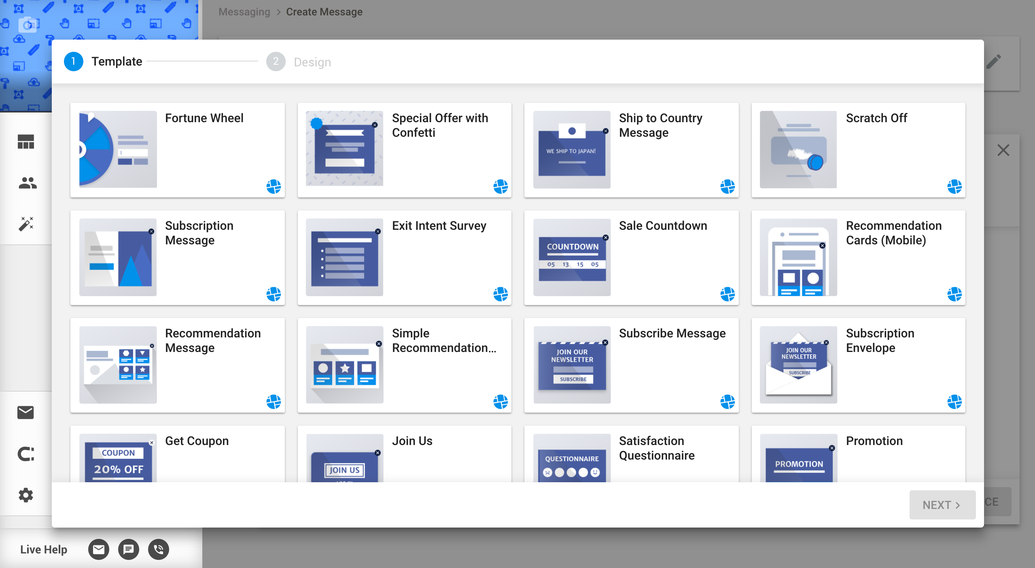Pick the Scratch Off template card
Screen dimensions: 1035x568
point(859,150)
